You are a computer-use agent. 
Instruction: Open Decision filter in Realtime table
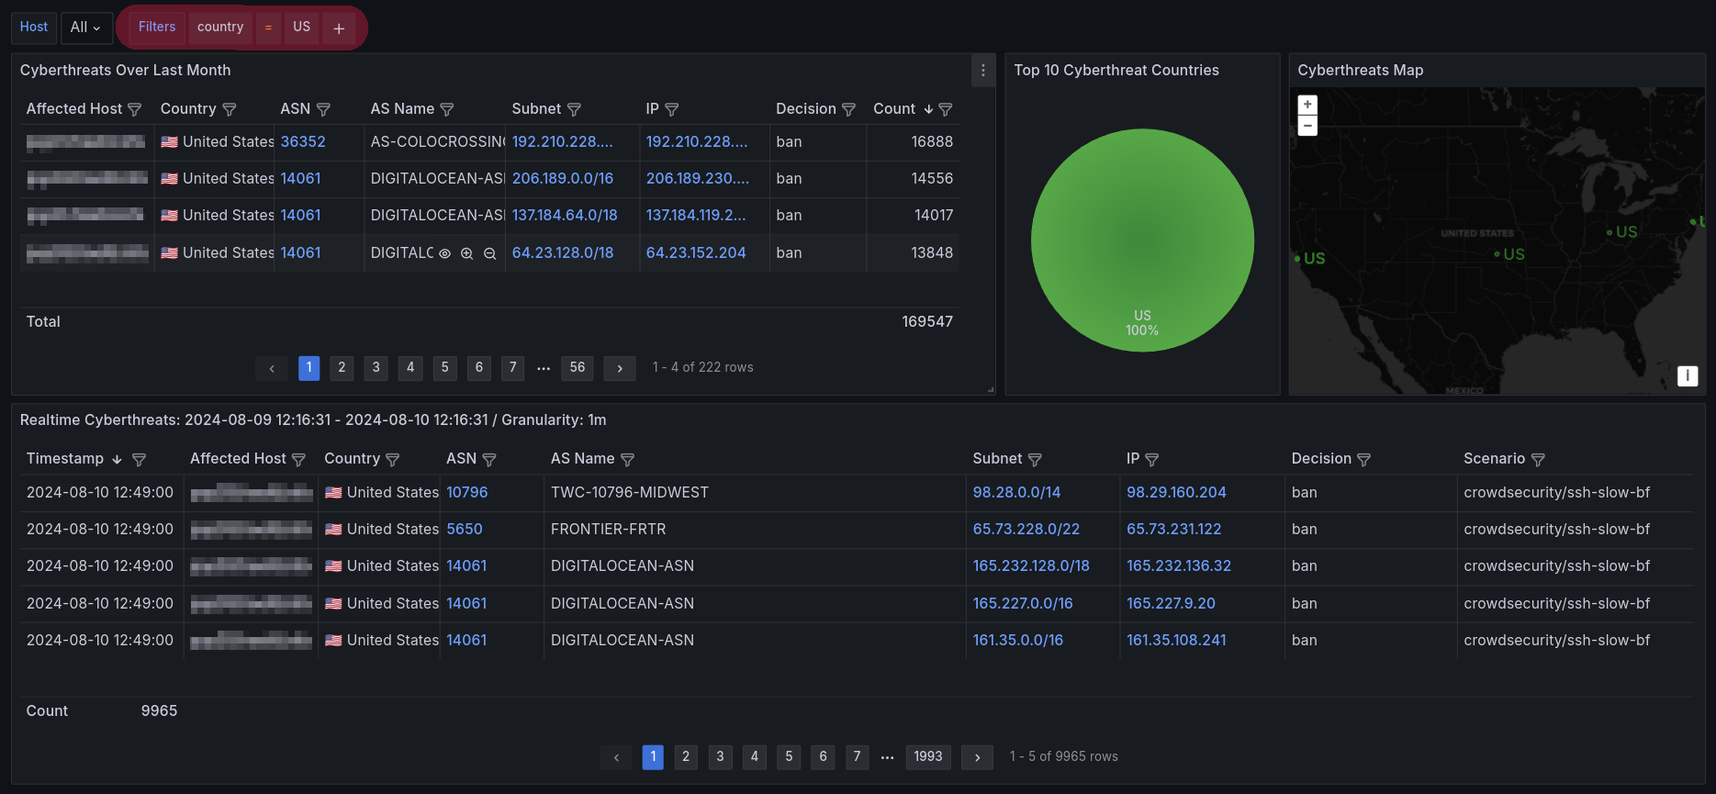click(x=1364, y=459)
